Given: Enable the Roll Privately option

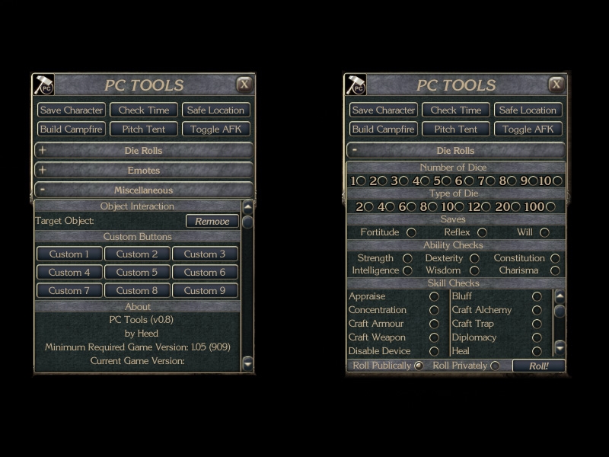Looking at the screenshot, I should point(495,366).
